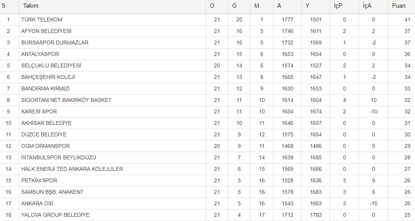Screen dimensions: 415x221
Task: Click the G wins column header
Action: [234, 6]
